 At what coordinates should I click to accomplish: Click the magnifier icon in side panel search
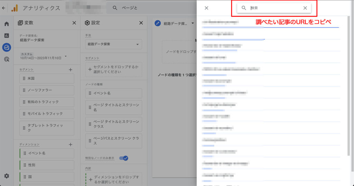point(244,8)
